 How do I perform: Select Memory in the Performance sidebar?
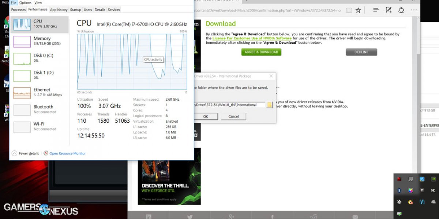pyautogui.click(x=40, y=41)
